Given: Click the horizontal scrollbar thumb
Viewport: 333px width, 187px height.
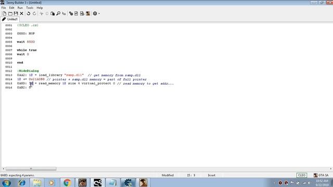Looking at the screenshot, I should click(31, 169).
